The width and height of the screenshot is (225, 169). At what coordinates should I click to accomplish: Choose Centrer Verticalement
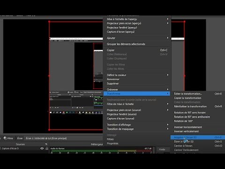click(x=198, y=150)
